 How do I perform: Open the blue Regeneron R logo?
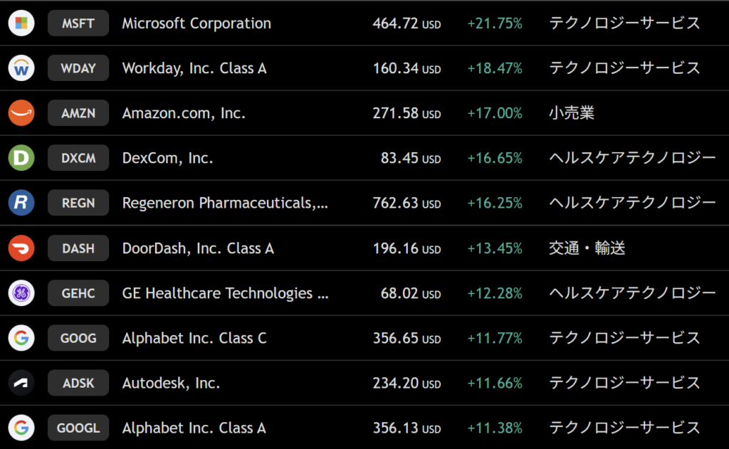(21, 203)
